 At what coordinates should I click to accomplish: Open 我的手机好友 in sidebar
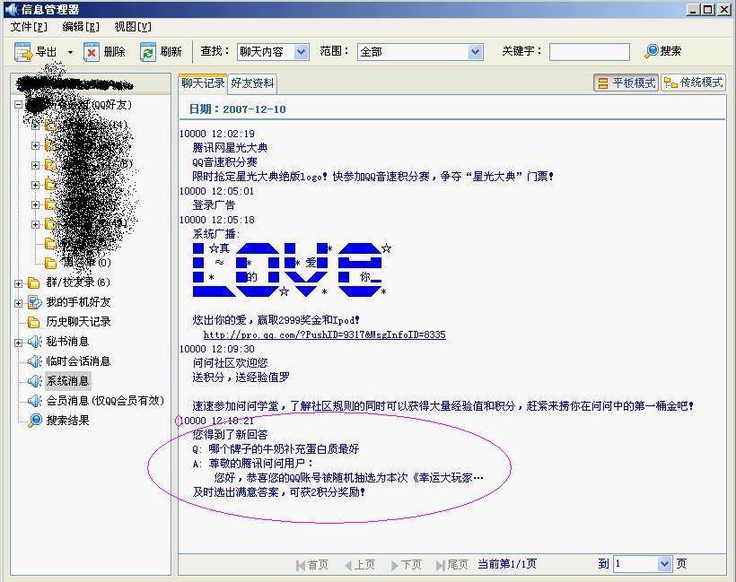78,302
